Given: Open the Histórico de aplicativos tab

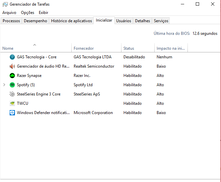Looking at the screenshot, I should tap(71, 21).
